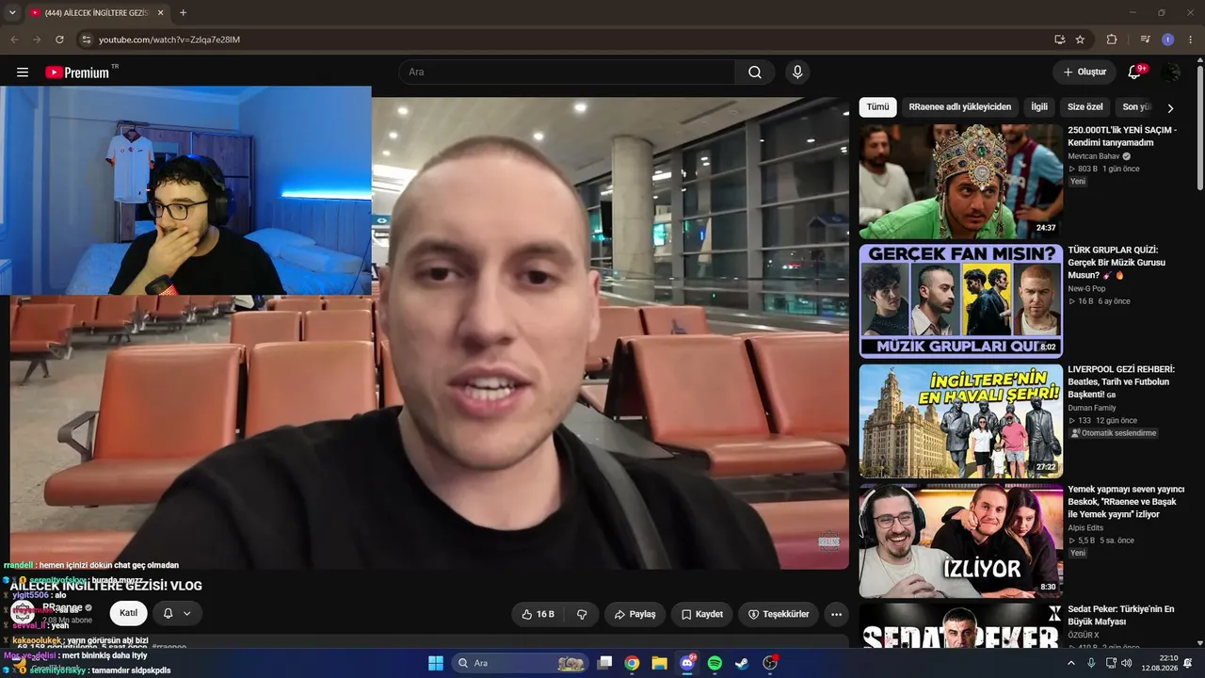Open 250.000TL'lik YENİ SAÇIM video thumbnail
The width and height of the screenshot is (1205, 678).
960,182
